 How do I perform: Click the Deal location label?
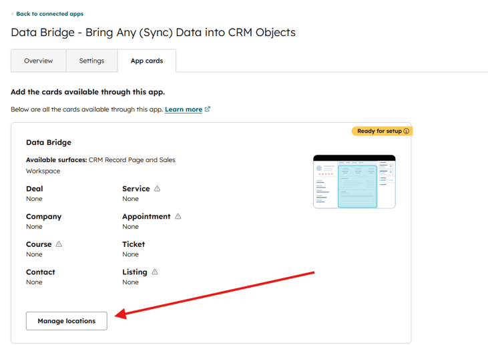(x=35, y=189)
